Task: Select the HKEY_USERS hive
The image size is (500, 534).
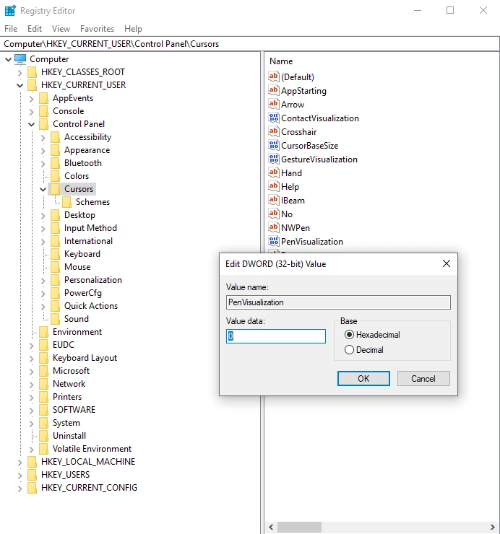Action: pos(65,474)
